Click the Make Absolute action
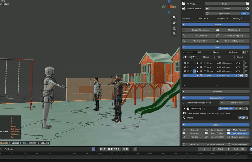The width and height of the screenshot is (252, 162). [x=238, y=133]
